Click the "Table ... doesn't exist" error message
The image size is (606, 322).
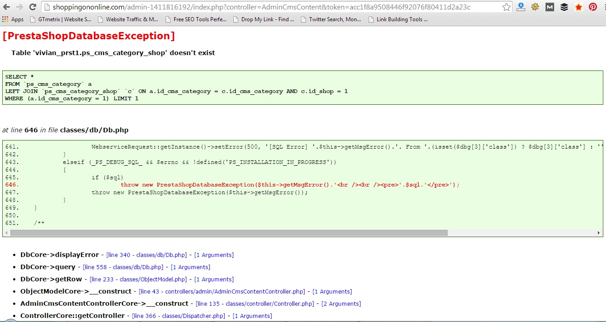(113, 53)
